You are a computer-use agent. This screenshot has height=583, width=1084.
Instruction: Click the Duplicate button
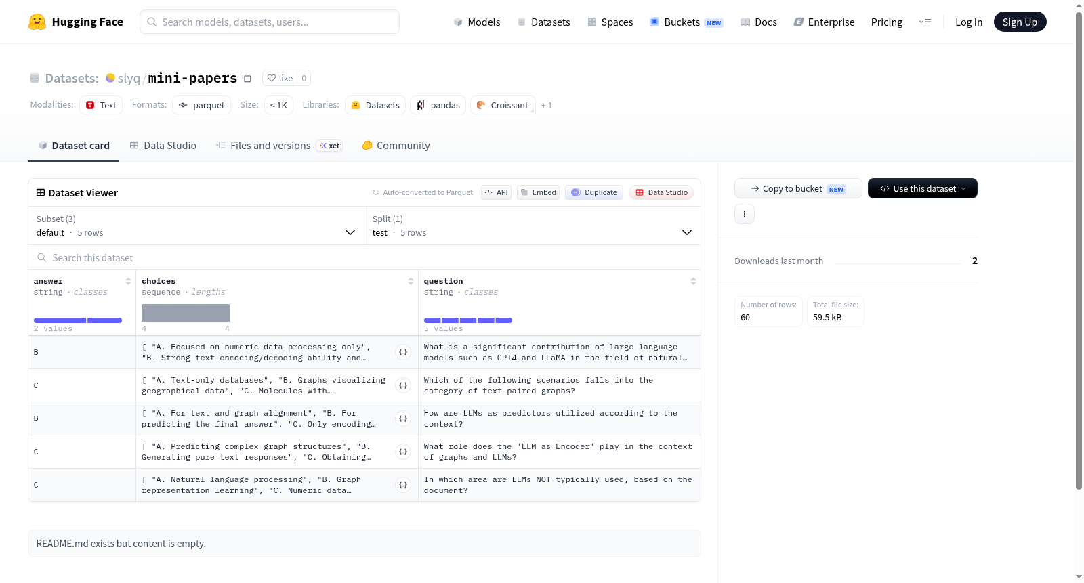tap(594, 192)
